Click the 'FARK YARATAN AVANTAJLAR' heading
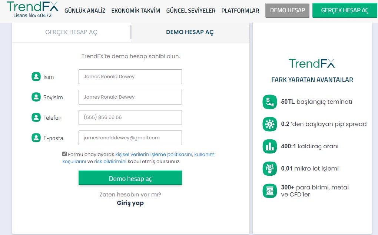The image size is (378, 235). pyautogui.click(x=312, y=80)
